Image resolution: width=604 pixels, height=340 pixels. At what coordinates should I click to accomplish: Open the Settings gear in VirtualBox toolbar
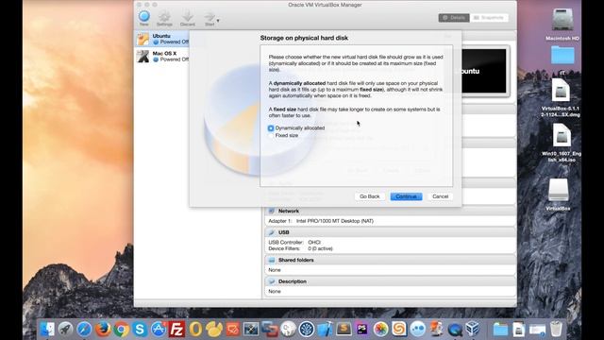[x=164, y=18]
